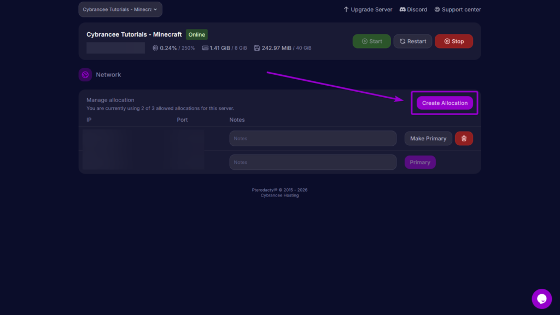Open the Discord menu item
This screenshot has height=315, width=560.
[413, 9]
